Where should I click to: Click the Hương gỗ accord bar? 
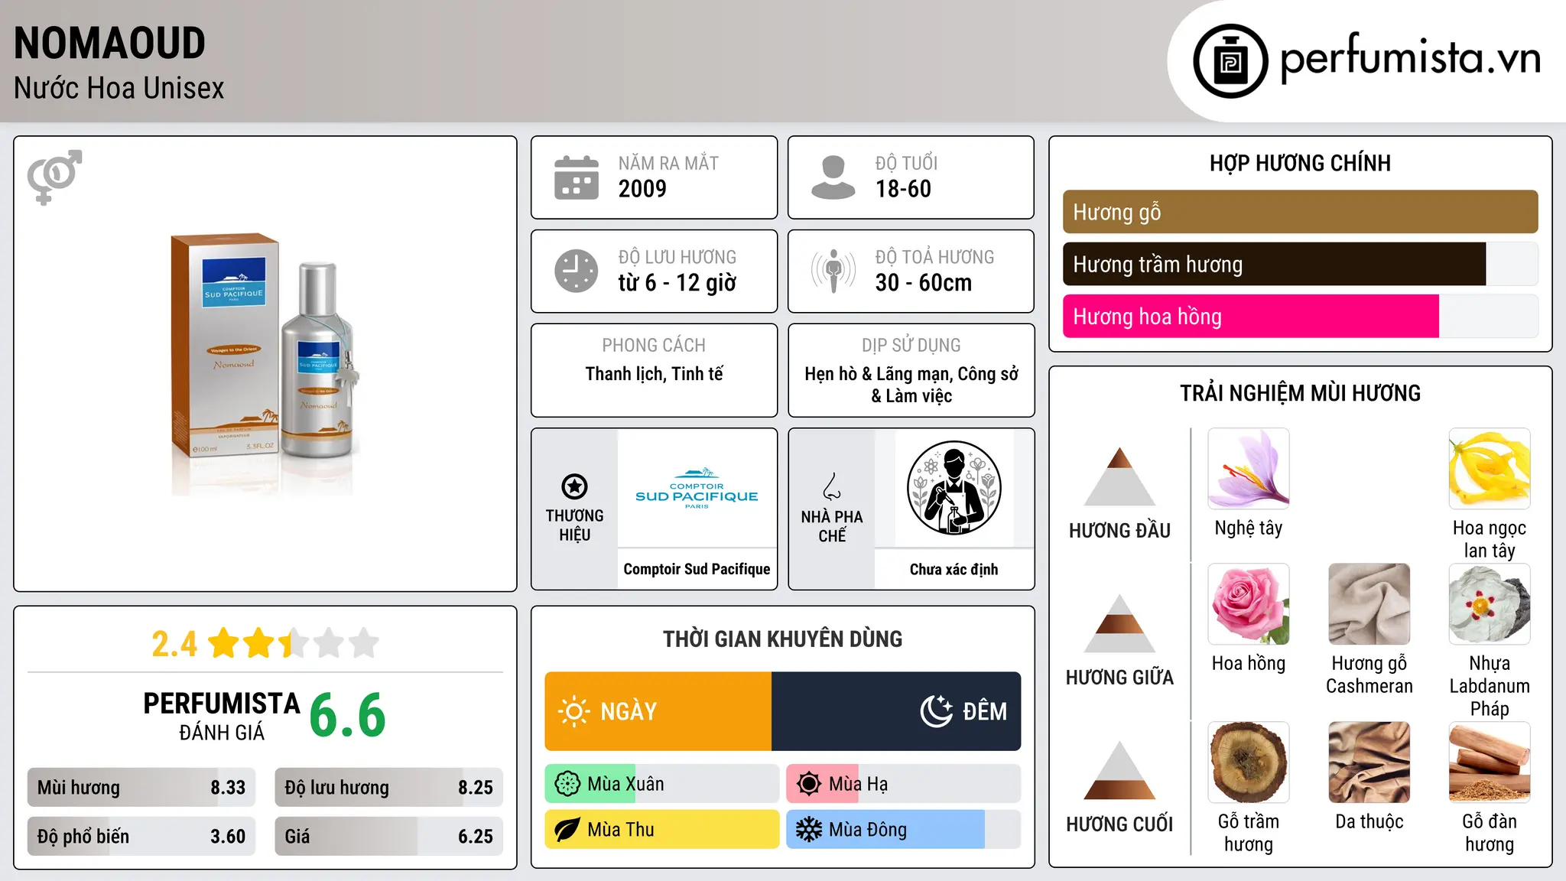click(1300, 212)
